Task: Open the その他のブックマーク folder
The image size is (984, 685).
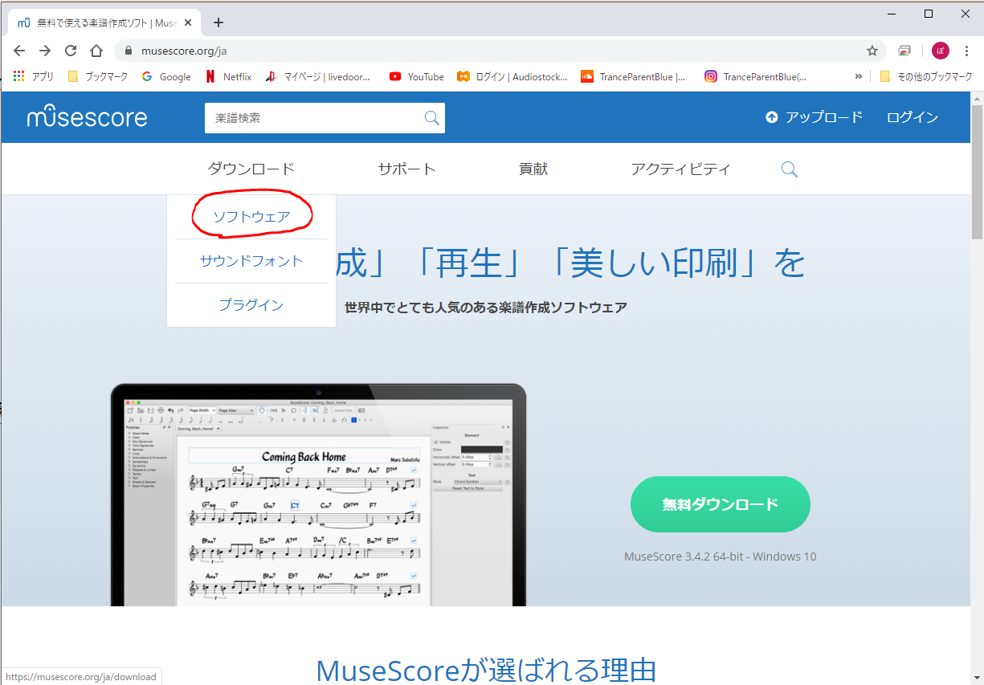Action: (925, 76)
